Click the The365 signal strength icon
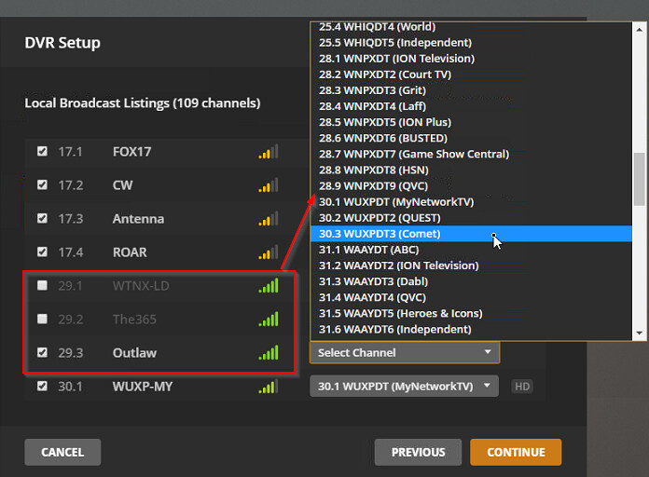 coord(269,319)
